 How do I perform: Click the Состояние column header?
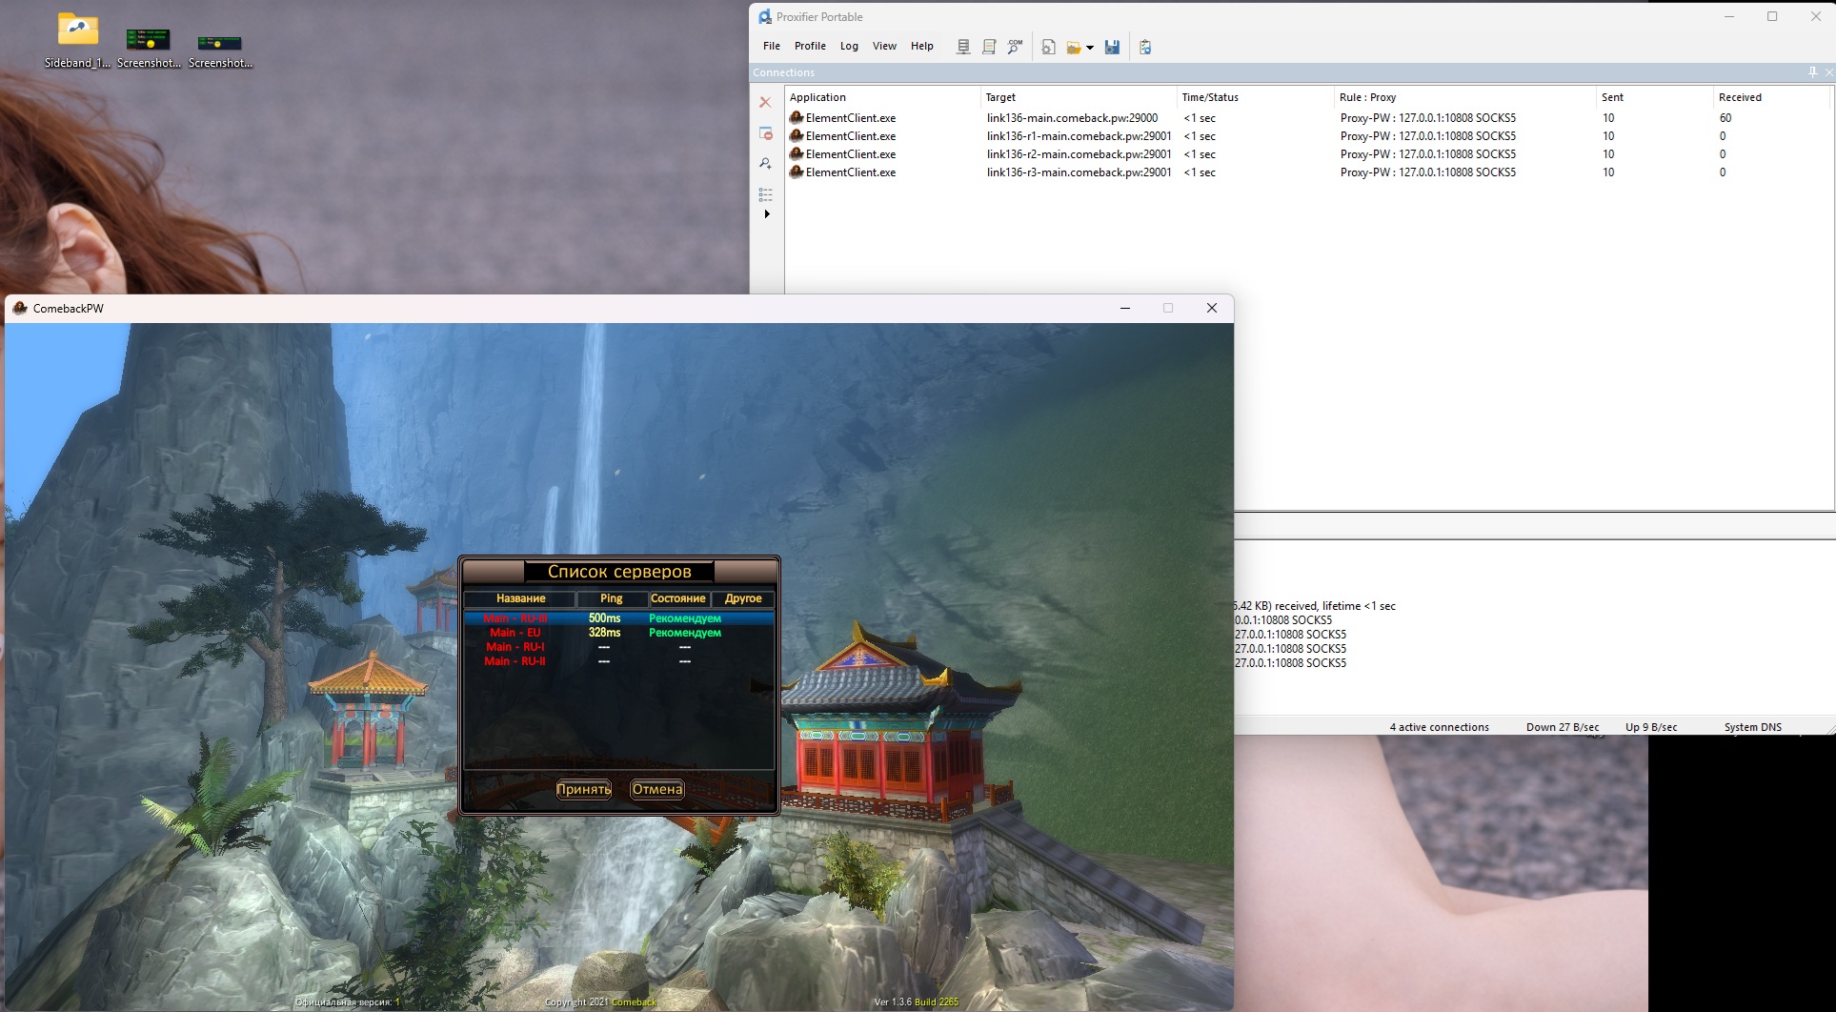coord(678,598)
